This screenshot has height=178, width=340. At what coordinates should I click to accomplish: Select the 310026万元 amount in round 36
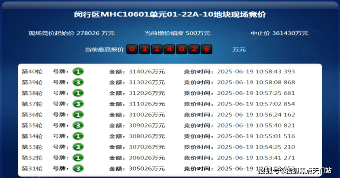[147, 115]
